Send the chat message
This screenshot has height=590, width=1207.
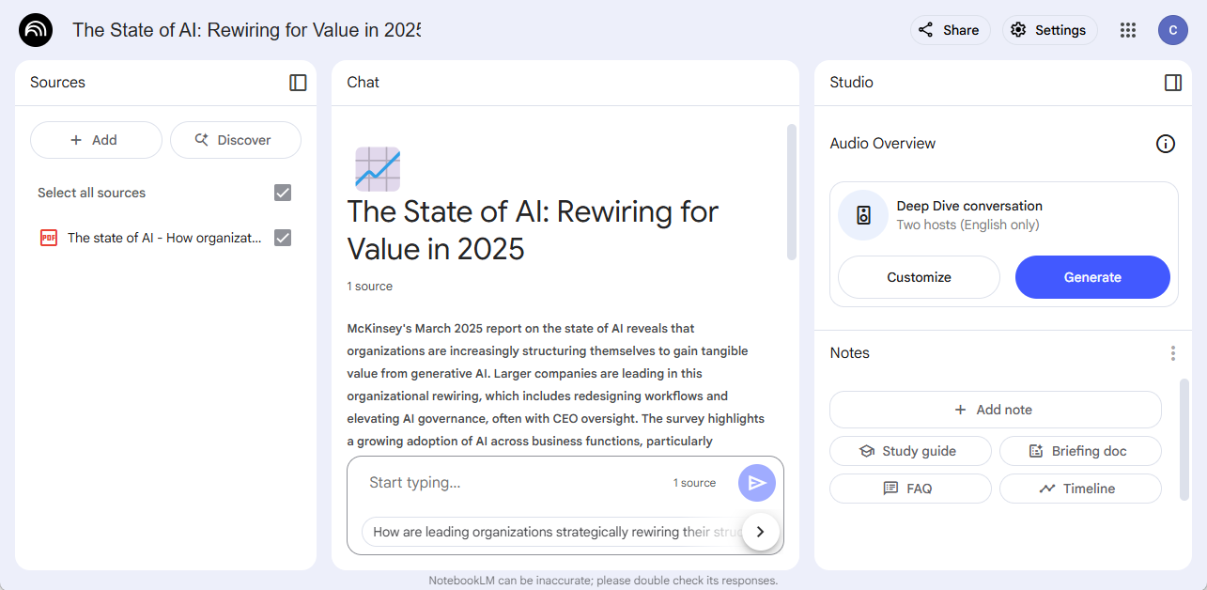pos(757,483)
